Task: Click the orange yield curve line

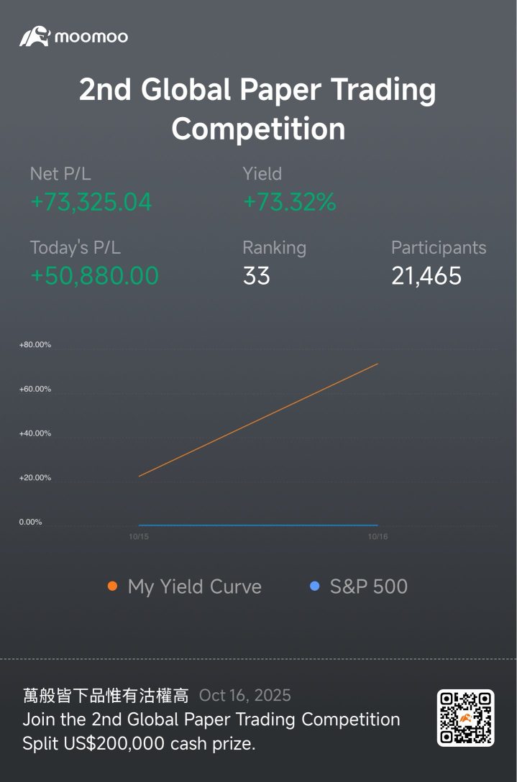Action: [259, 419]
